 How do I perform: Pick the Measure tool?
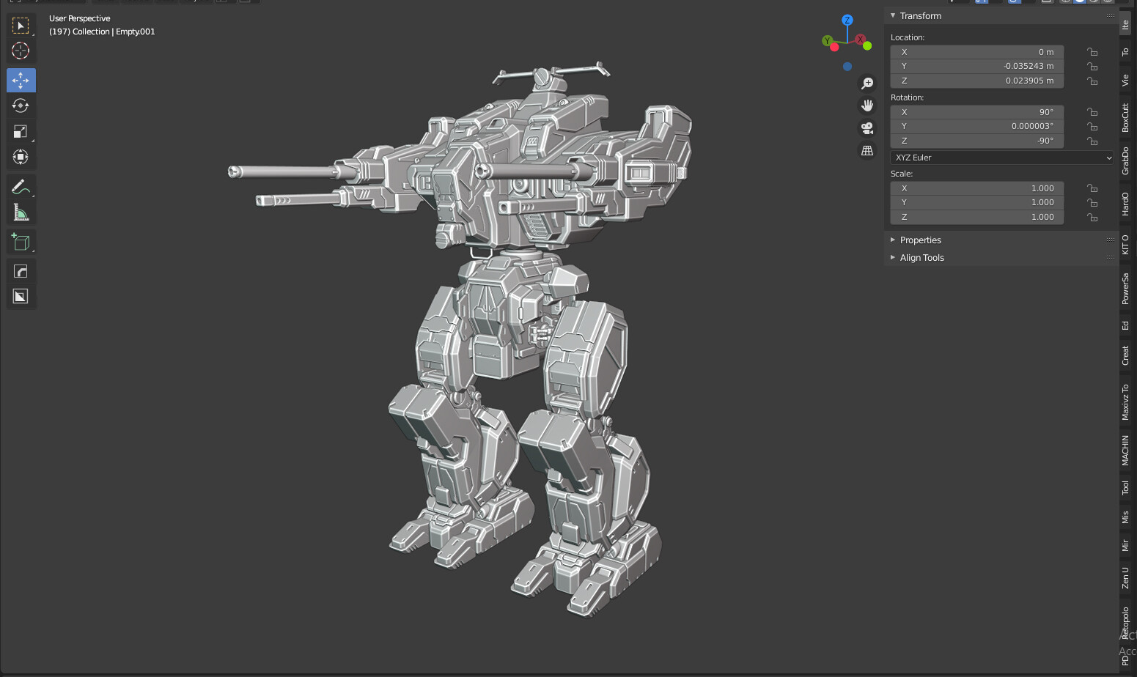pyautogui.click(x=21, y=212)
